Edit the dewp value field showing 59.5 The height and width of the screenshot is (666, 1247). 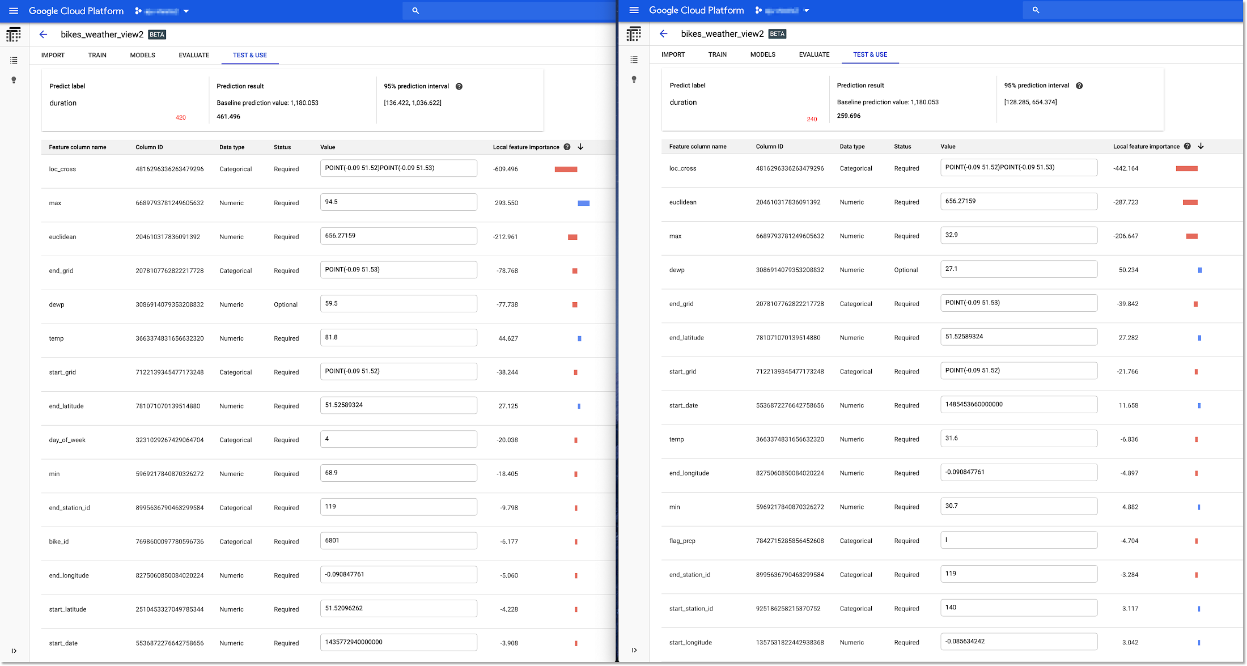[398, 304]
